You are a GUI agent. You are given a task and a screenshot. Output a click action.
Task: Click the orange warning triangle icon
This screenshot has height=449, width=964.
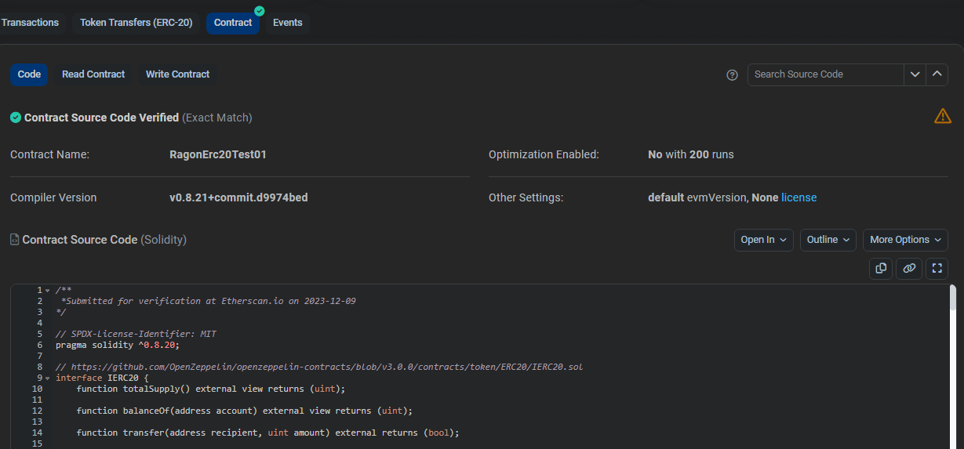coord(943,117)
